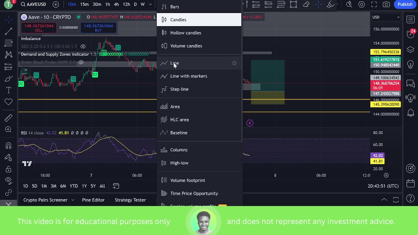Viewport: 418px width, 235px height.
Task: Select the trend line tool
Action: tap(8, 31)
